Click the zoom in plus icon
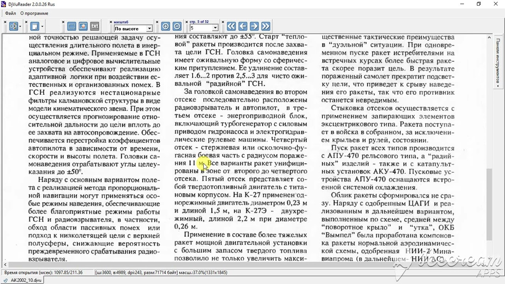Screen dimensions: 505x284 point(166,26)
